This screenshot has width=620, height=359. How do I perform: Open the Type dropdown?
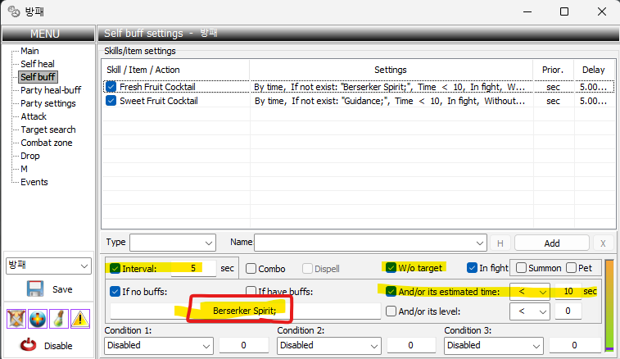point(172,243)
